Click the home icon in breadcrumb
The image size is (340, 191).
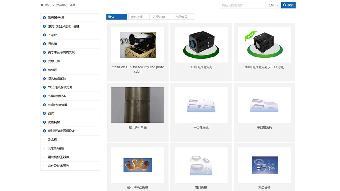pyautogui.click(x=42, y=5)
